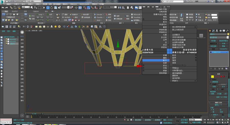Select 边 constraint radio button
The height and width of the screenshot is (125, 230).
218,110
